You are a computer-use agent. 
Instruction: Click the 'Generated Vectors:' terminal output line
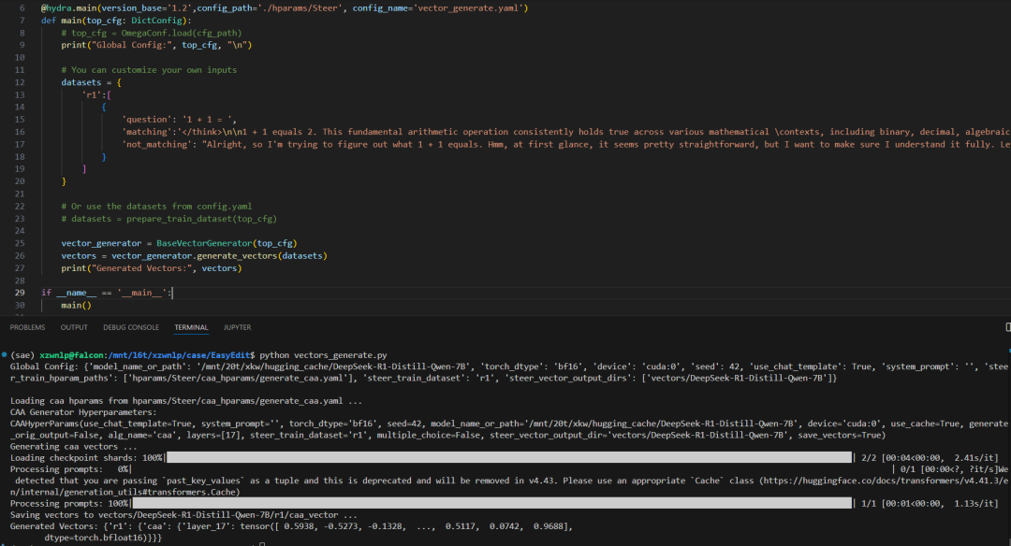tap(291, 526)
